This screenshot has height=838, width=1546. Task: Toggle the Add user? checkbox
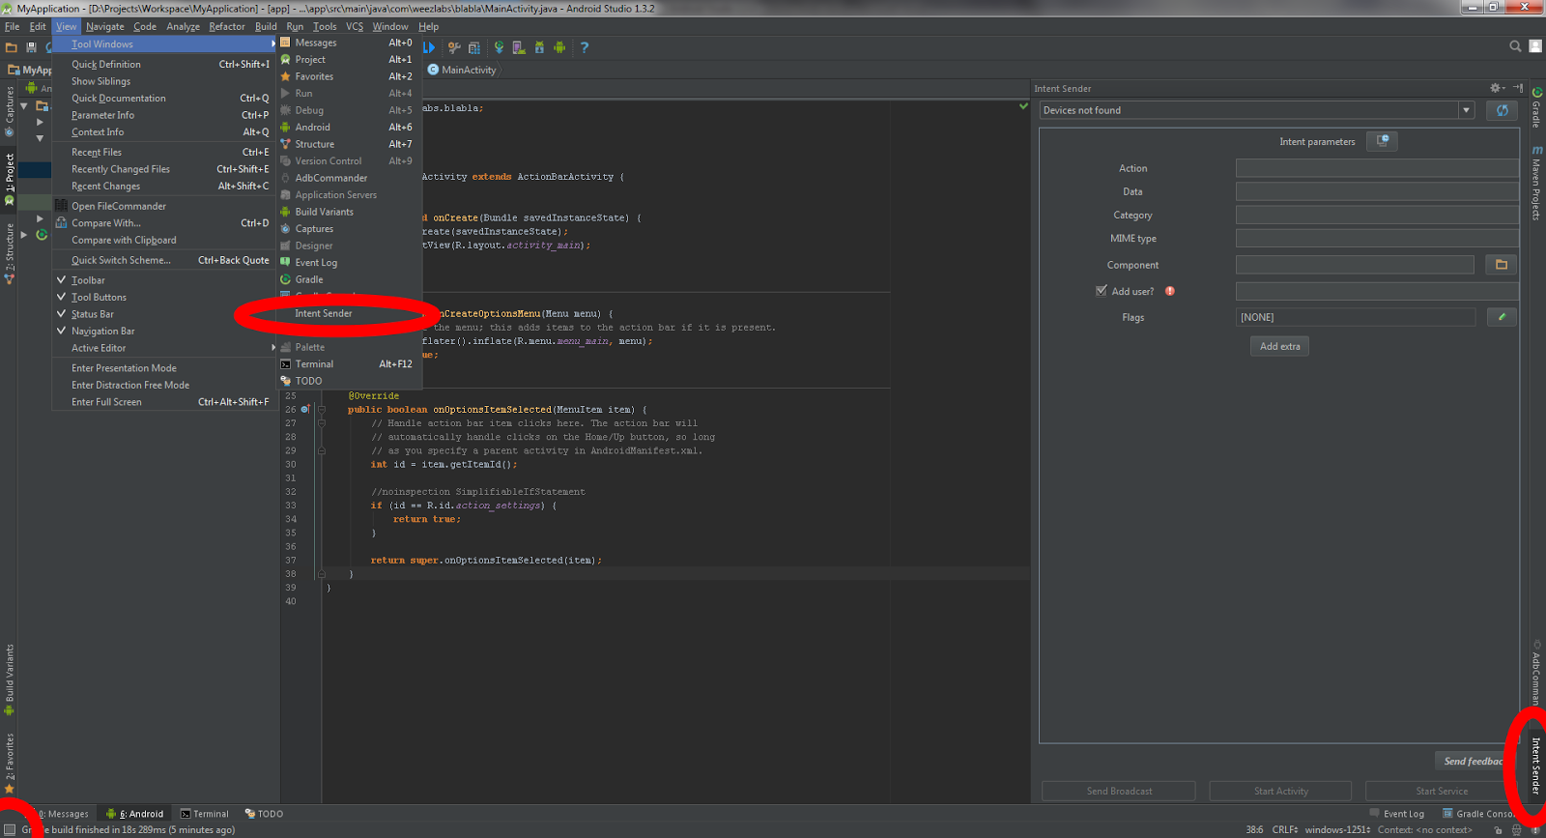pos(1102,291)
